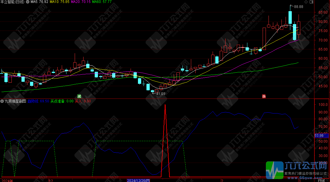Image resolution: width=330 pixels, height=182 pixels.
Task: Select the MA10 moving average label
Action: point(60,2)
